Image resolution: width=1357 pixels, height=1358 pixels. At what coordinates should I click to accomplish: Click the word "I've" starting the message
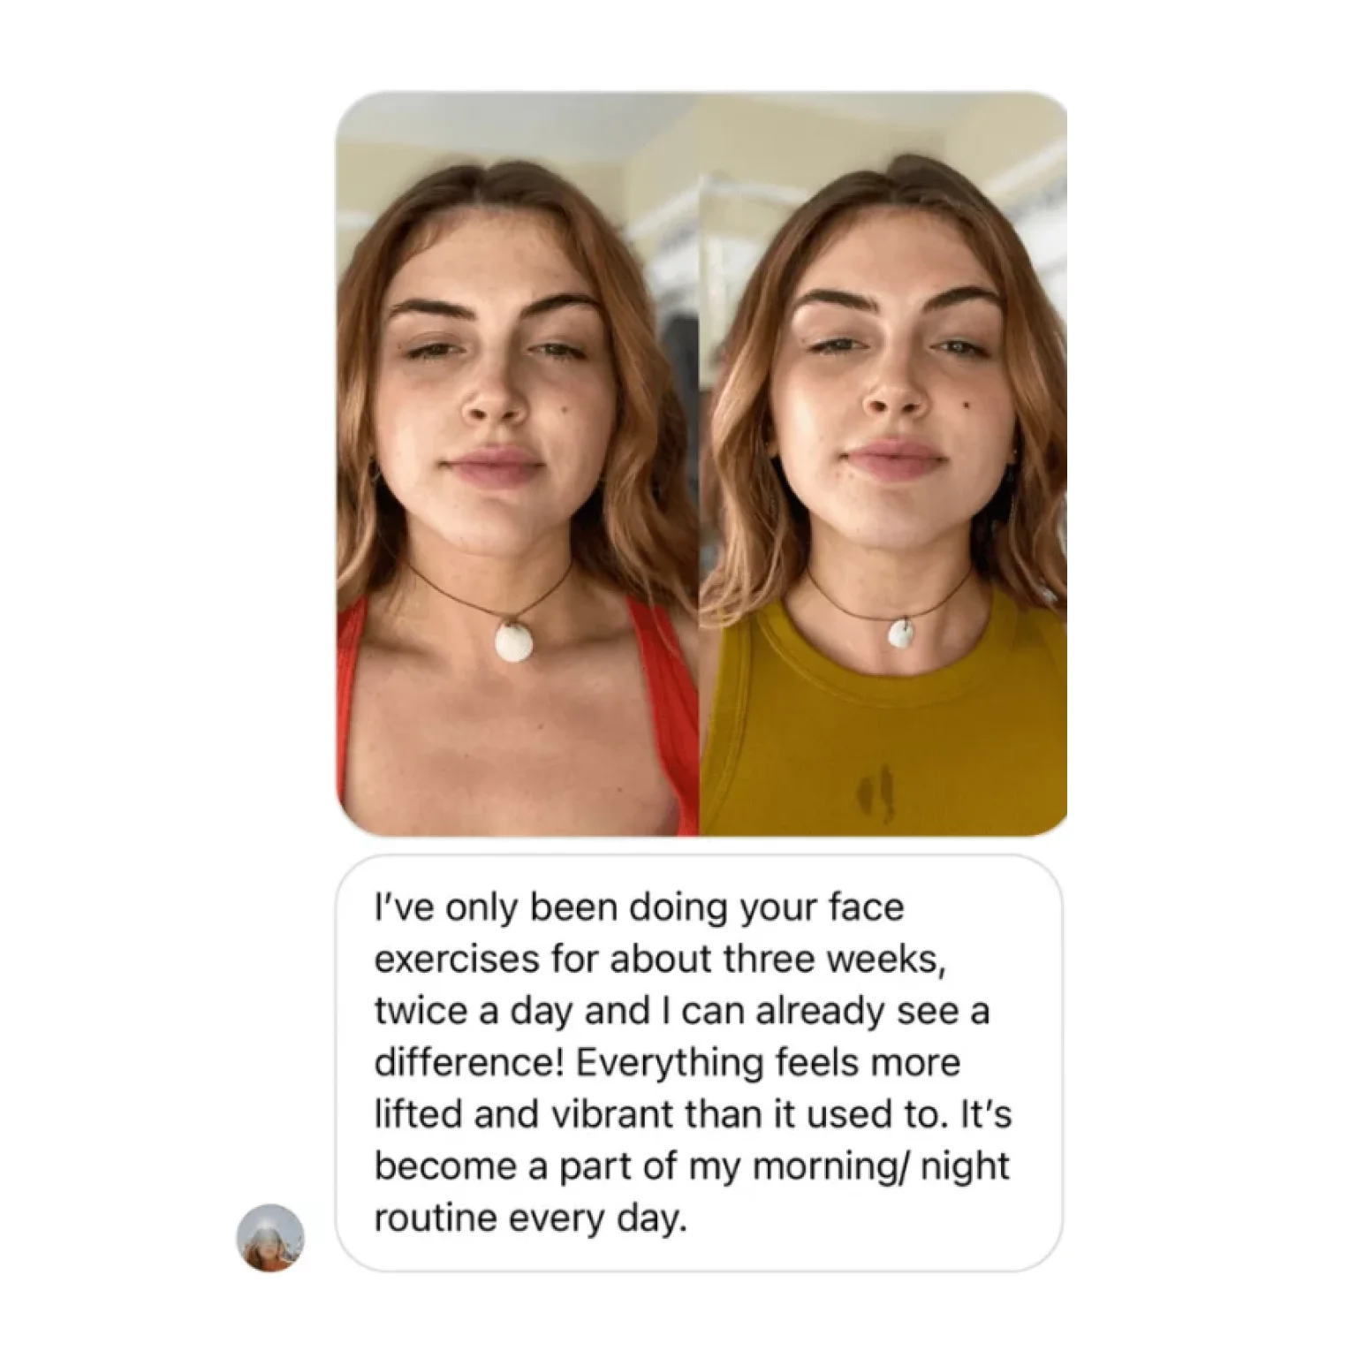click(405, 907)
